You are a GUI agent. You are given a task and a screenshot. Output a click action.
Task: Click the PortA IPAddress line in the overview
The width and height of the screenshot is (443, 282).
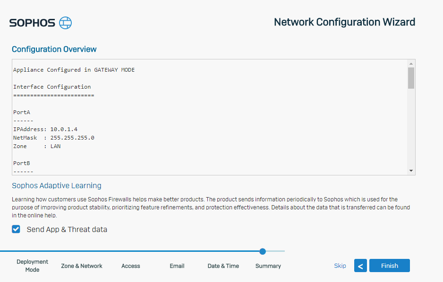click(x=45, y=129)
